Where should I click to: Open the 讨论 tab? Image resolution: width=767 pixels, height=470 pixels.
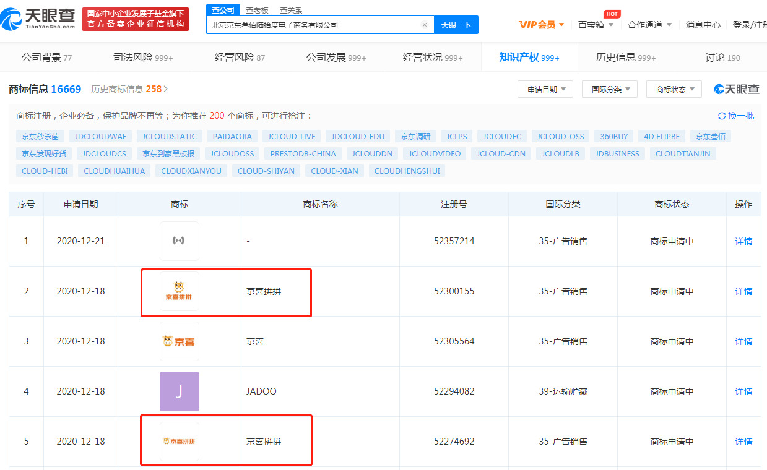[x=722, y=58]
